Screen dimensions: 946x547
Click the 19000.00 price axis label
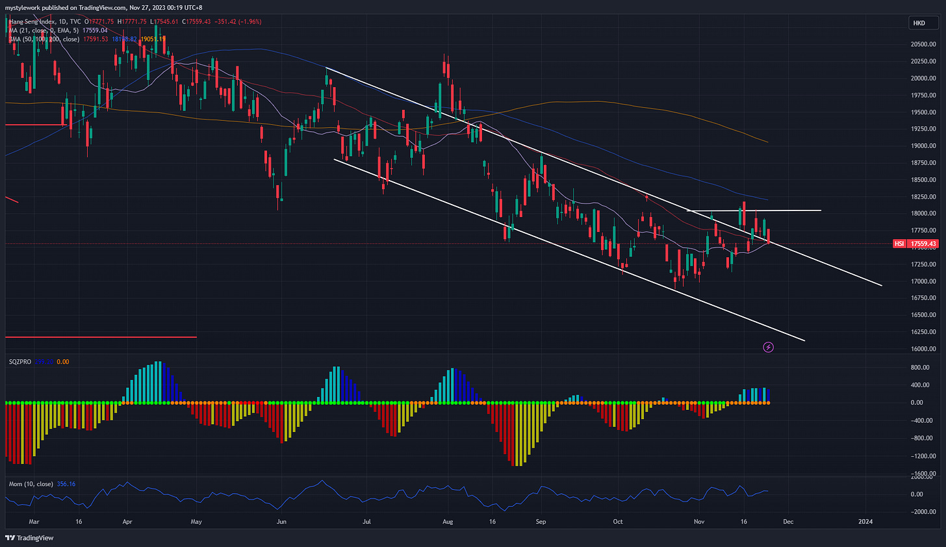click(923, 146)
